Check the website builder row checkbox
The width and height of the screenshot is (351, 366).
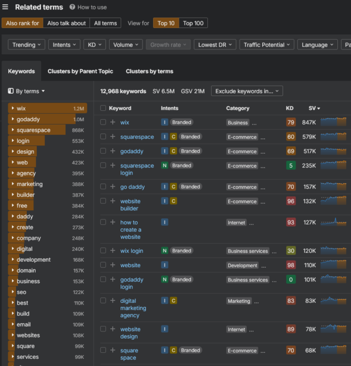pyautogui.click(x=103, y=201)
